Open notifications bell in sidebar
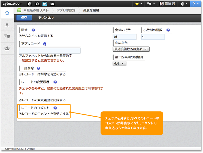This screenshot has height=153, width=203. click(7, 25)
